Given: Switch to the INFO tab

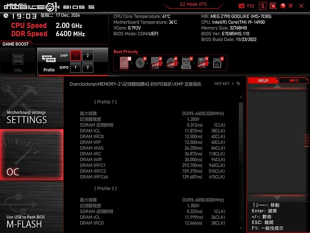Looking at the screenshot, I should (294, 80).
